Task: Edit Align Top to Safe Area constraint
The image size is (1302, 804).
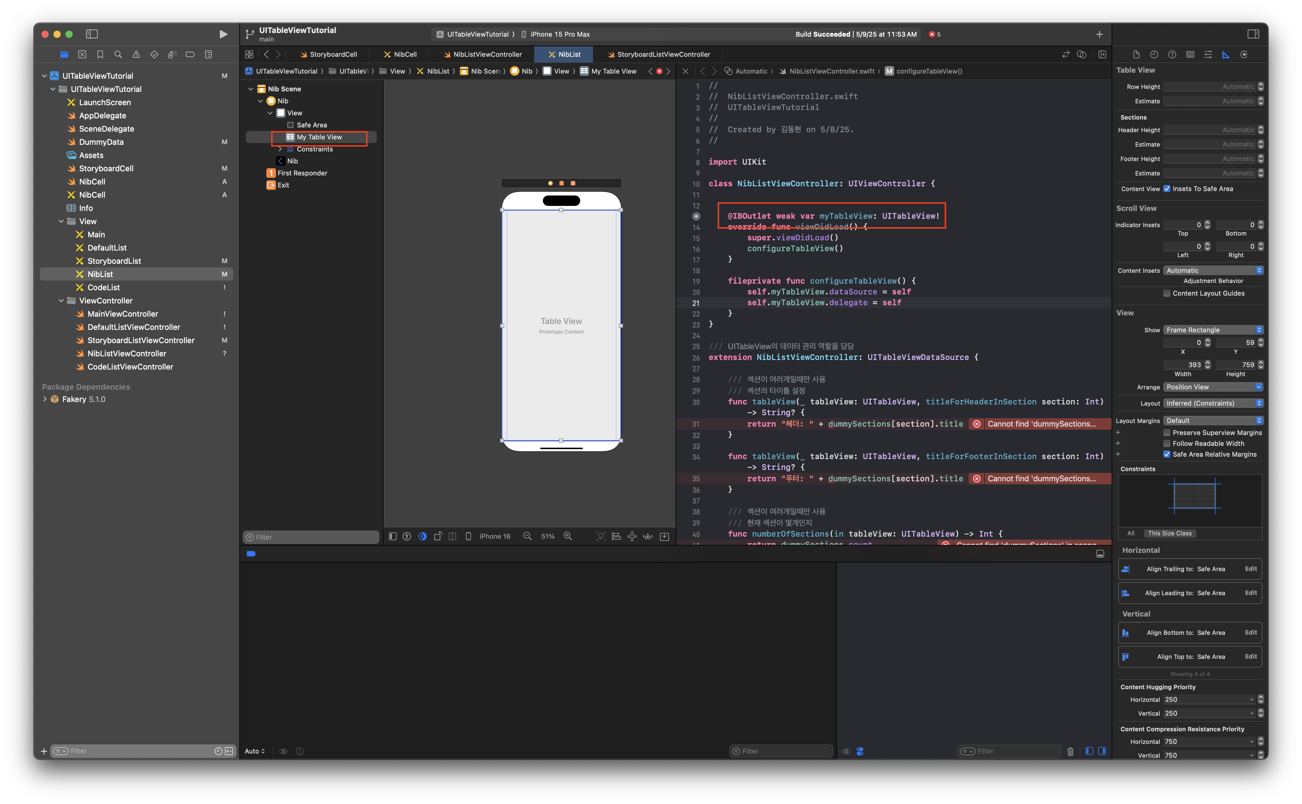Action: click(x=1250, y=656)
